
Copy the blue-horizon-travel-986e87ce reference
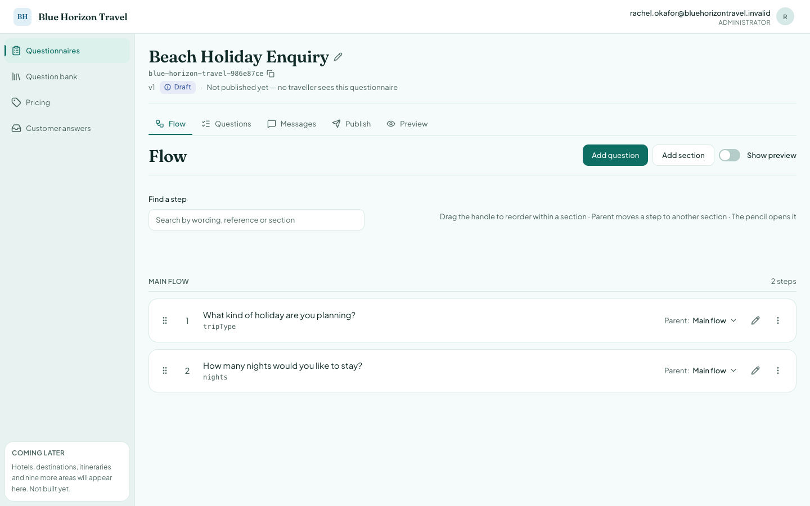[x=271, y=74]
